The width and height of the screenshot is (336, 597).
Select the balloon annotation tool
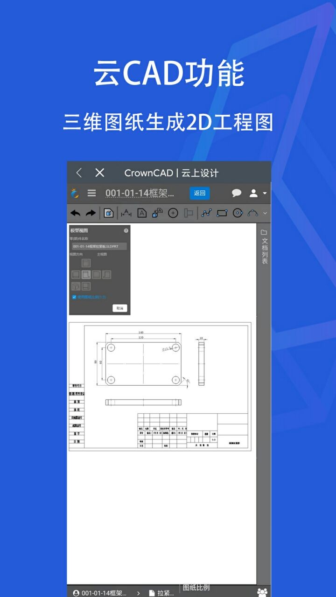pyautogui.click(x=157, y=213)
